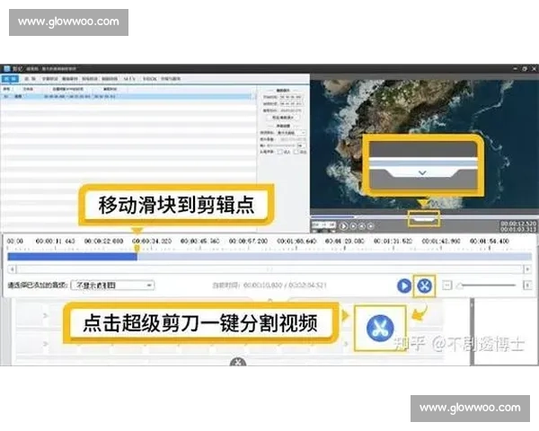Click the fourth small round button under the preview
Viewport: 539px width, 431px height.
click(370, 226)
